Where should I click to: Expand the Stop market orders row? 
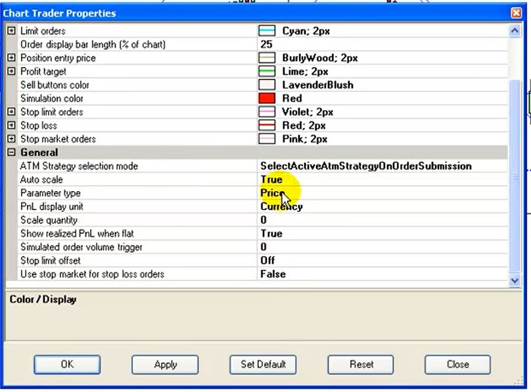coord(11,139)
